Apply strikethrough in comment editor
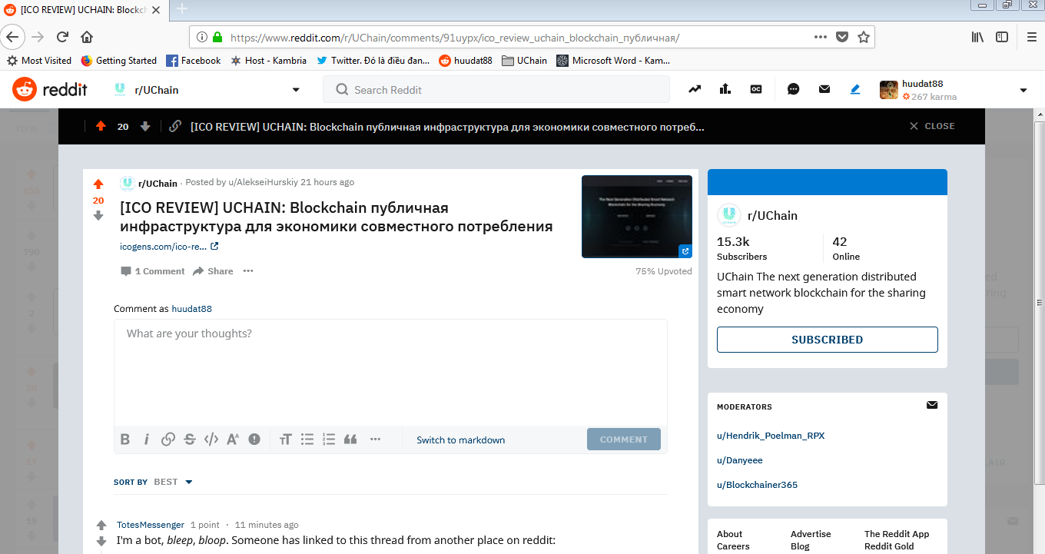 190,440
